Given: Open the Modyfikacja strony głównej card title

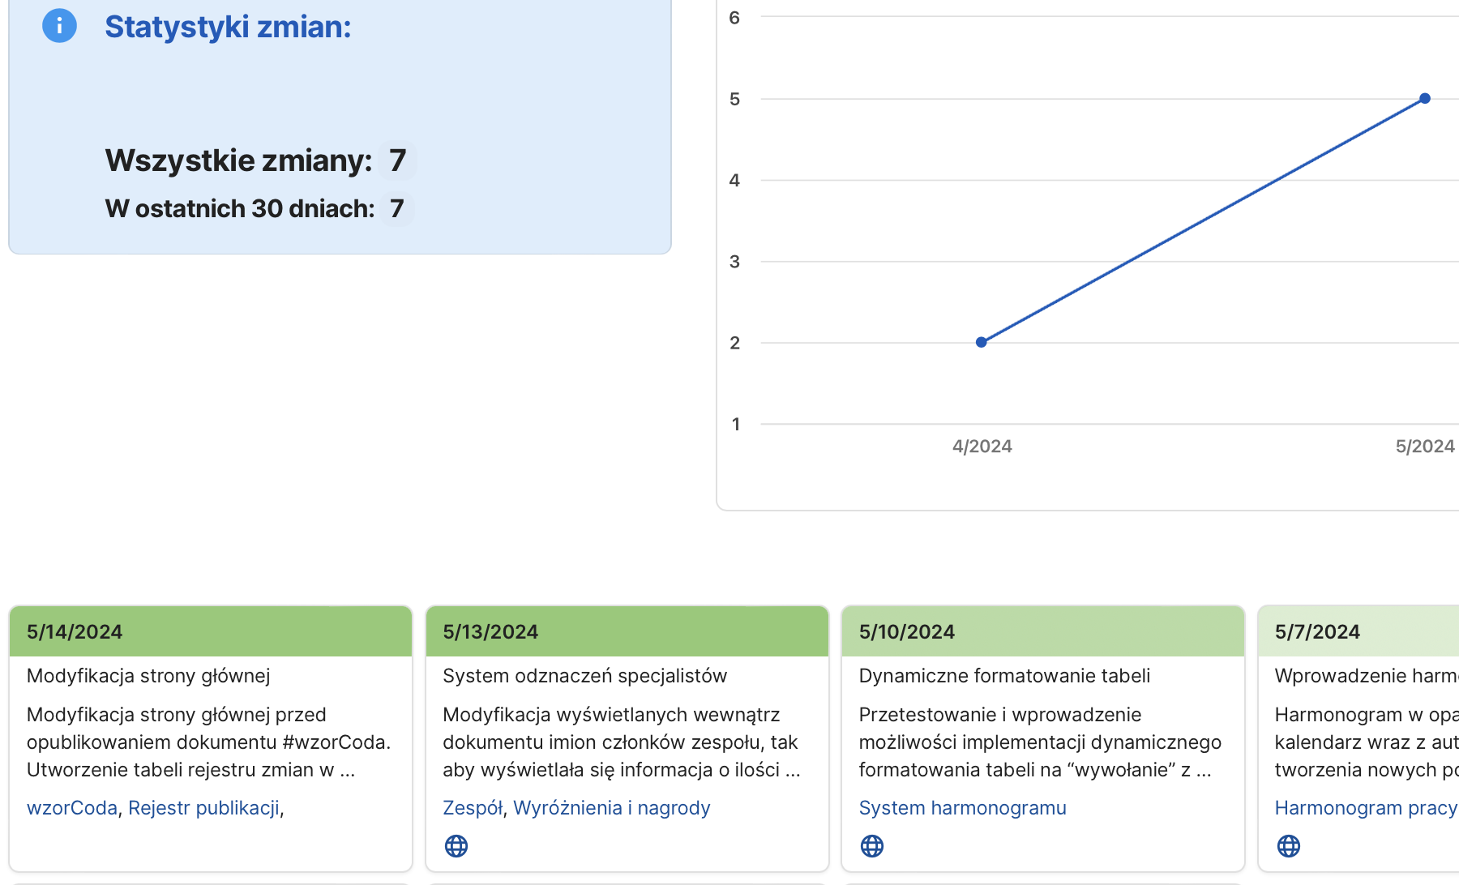Looking at the screenshot, I should pyautogui.click(x=148, y=676).
